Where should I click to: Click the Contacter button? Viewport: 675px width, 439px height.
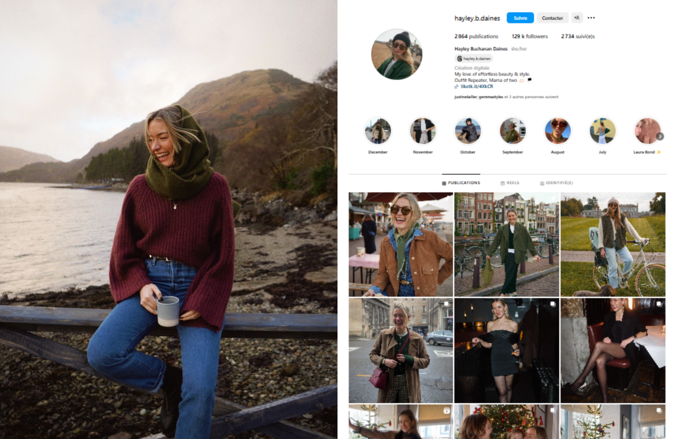pos(552,18)
